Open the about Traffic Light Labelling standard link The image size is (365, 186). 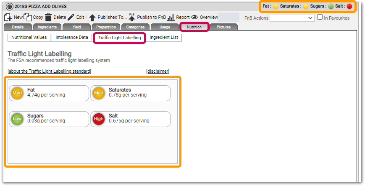coord(49,71)
